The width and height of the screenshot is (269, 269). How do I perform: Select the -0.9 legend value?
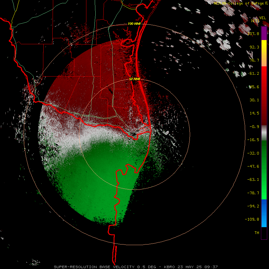254,127
